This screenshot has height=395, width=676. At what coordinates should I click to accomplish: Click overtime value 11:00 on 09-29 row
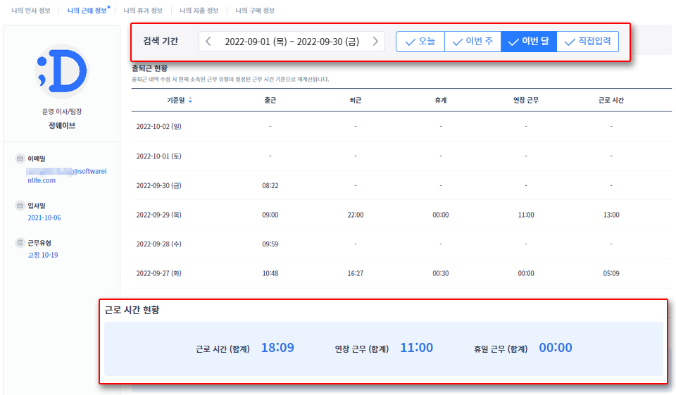tap(526, 215)
